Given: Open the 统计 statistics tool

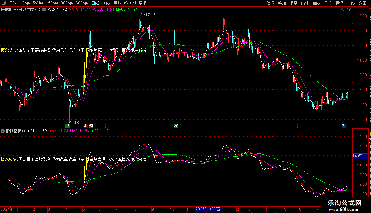Looking at the screenshot, I should (304, 3).
